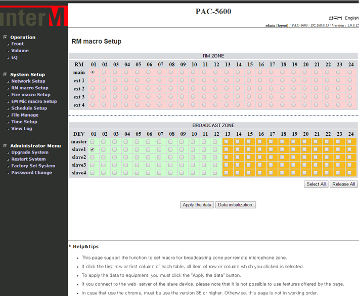The image size is (359, 296).
Task: Click RM zone column header 01
Action: [x=94, y=64]
